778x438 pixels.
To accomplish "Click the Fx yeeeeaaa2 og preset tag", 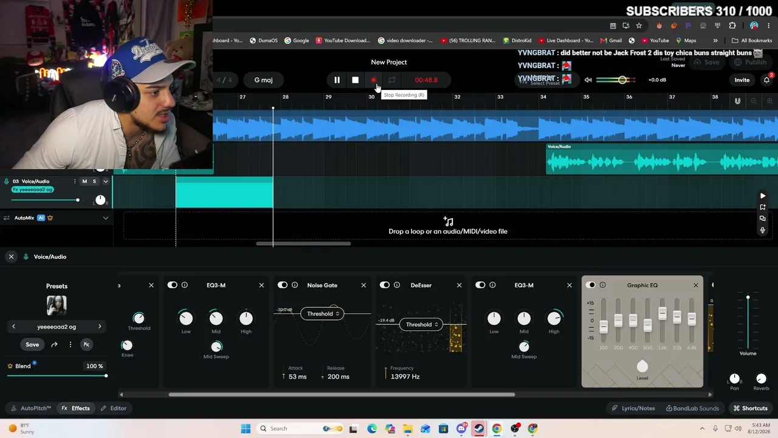I will point(32,190).
